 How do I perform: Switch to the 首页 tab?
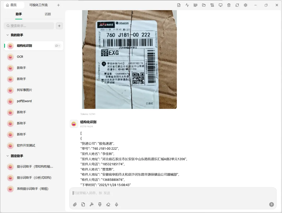pyautogui.click(x=14, y=5)
